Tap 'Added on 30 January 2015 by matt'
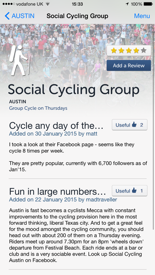This screenshot has width=155, height=275. (x=53, y=134)
